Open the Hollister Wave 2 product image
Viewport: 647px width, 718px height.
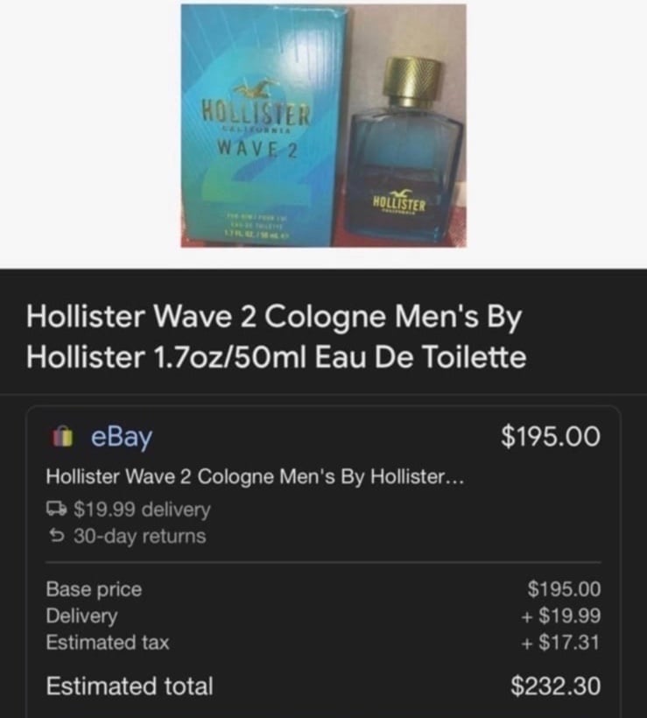[x=323, y=126]
